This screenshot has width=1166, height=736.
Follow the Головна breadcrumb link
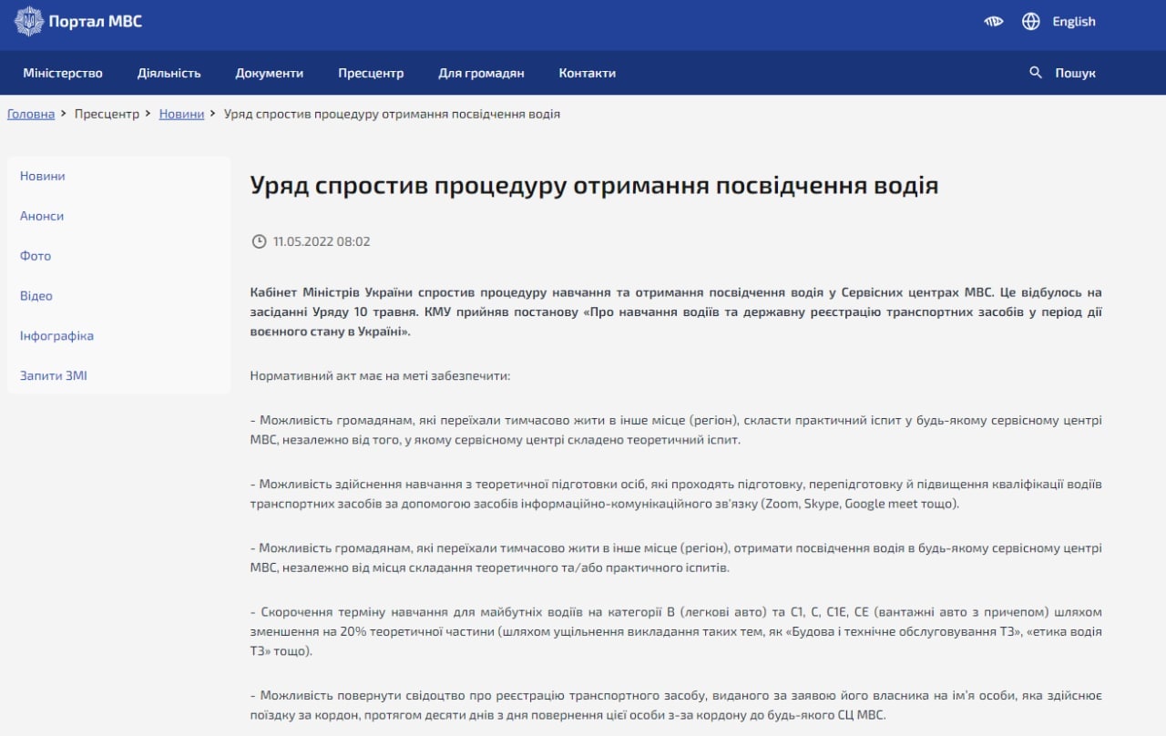click(x=31, y=114)
